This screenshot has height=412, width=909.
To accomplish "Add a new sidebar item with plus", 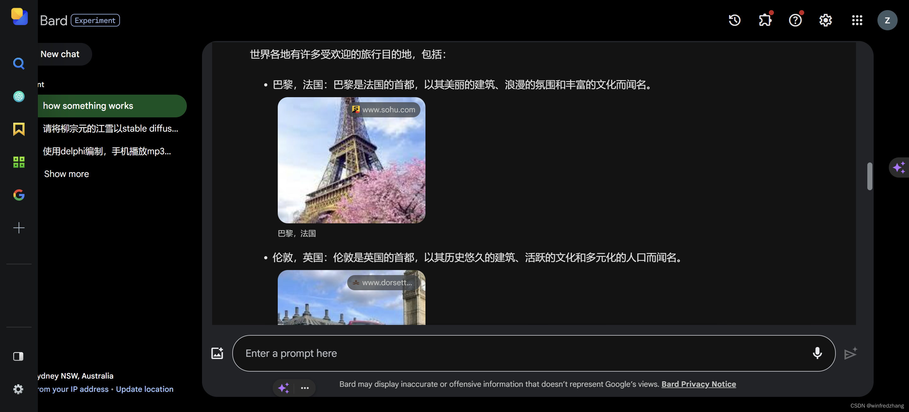I will coord(19,227).
